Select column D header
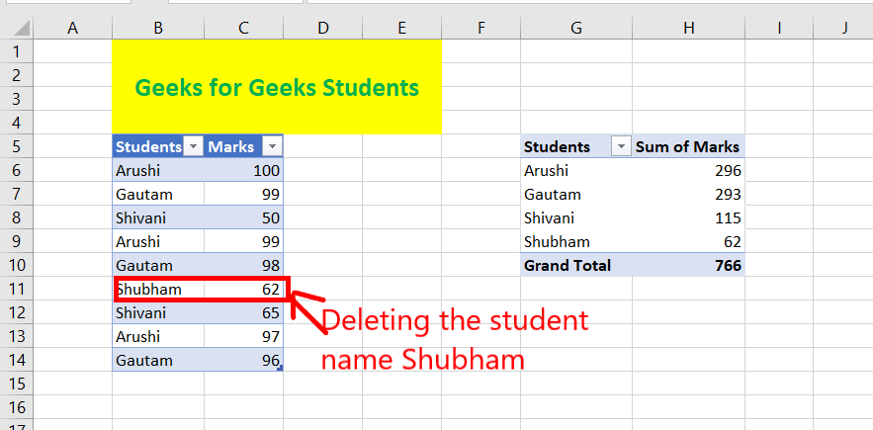The width and height of the screenshot is (873, 430). tap(323, 28)
